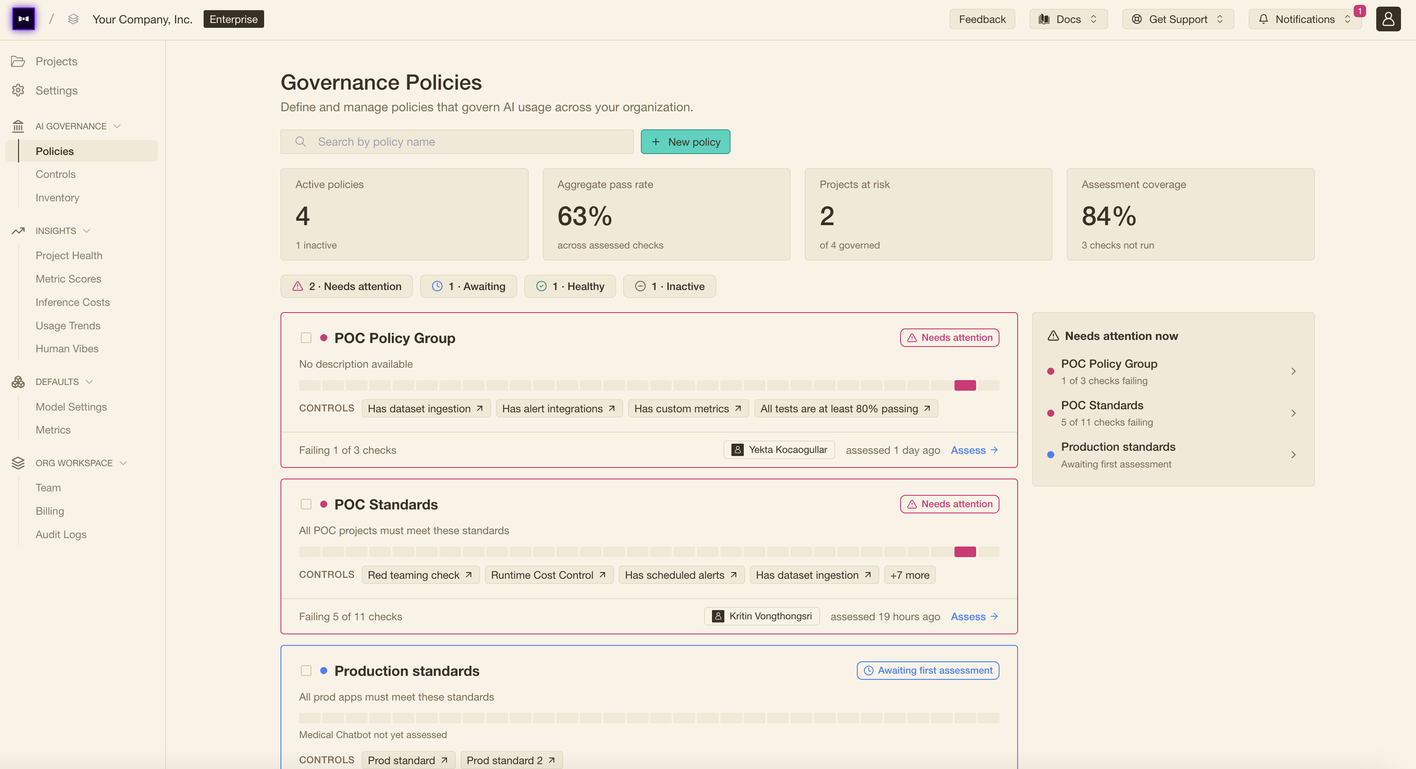The image size is (1416, 769).
Task: Open external link arrow on Prod standard 2
Action: tap(551, 760)
